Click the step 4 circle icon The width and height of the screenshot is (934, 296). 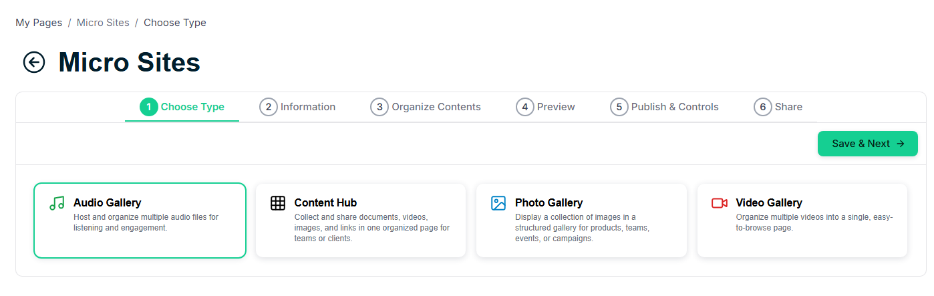524,107
